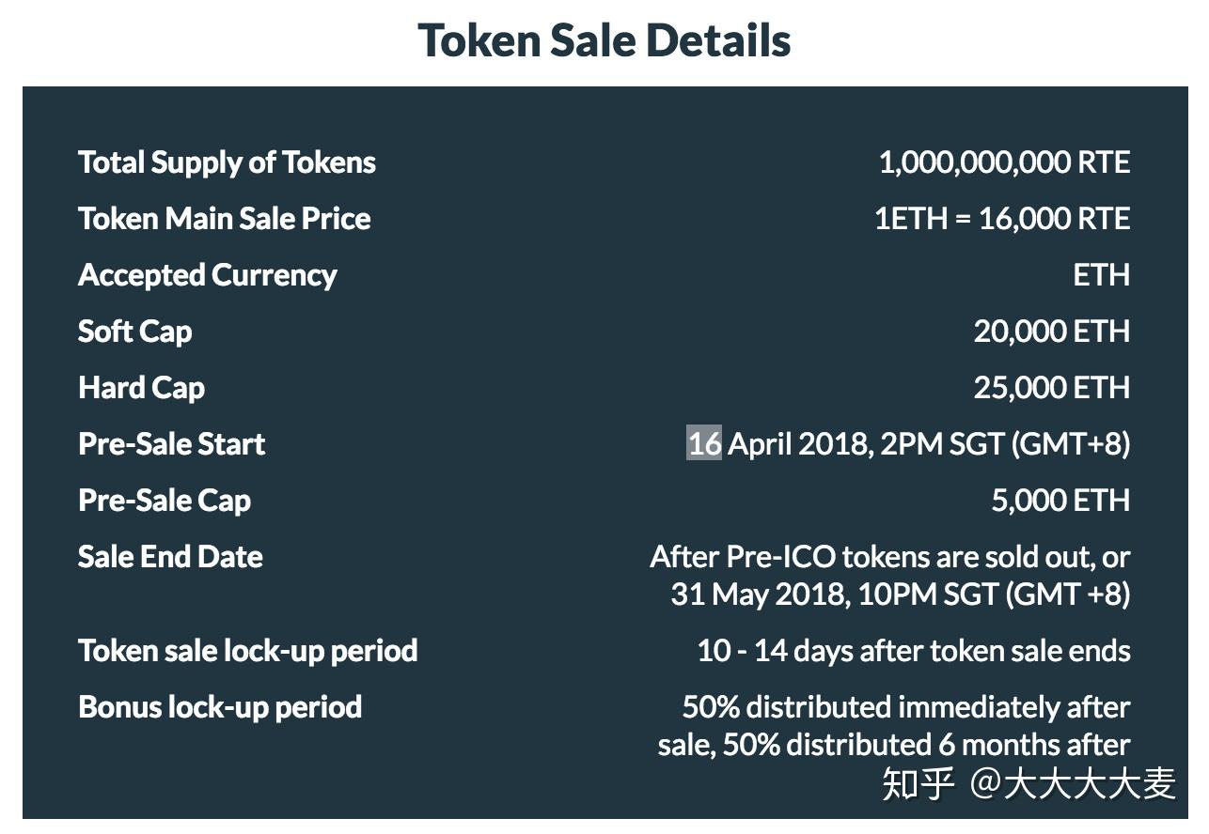Screen dimensions: 1209x834
Task: Select the 5,000 ETH pre-sale cap value
Action: click(1060, 501)
